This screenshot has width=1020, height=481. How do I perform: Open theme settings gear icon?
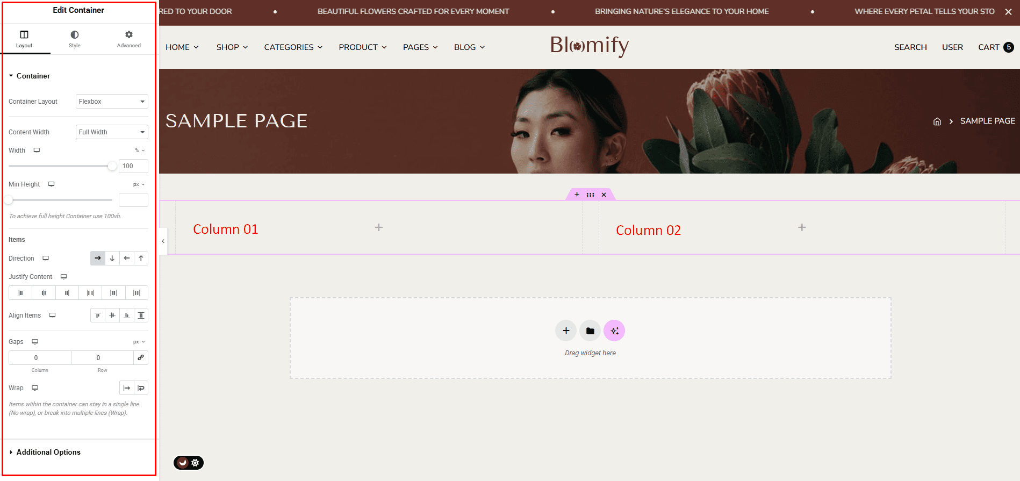pos(196,463)
